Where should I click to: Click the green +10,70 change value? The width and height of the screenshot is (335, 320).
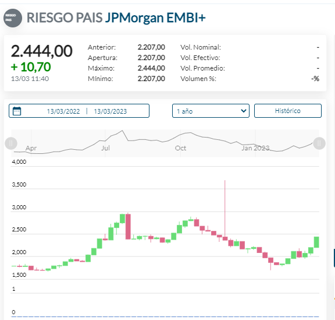[31, 67]
